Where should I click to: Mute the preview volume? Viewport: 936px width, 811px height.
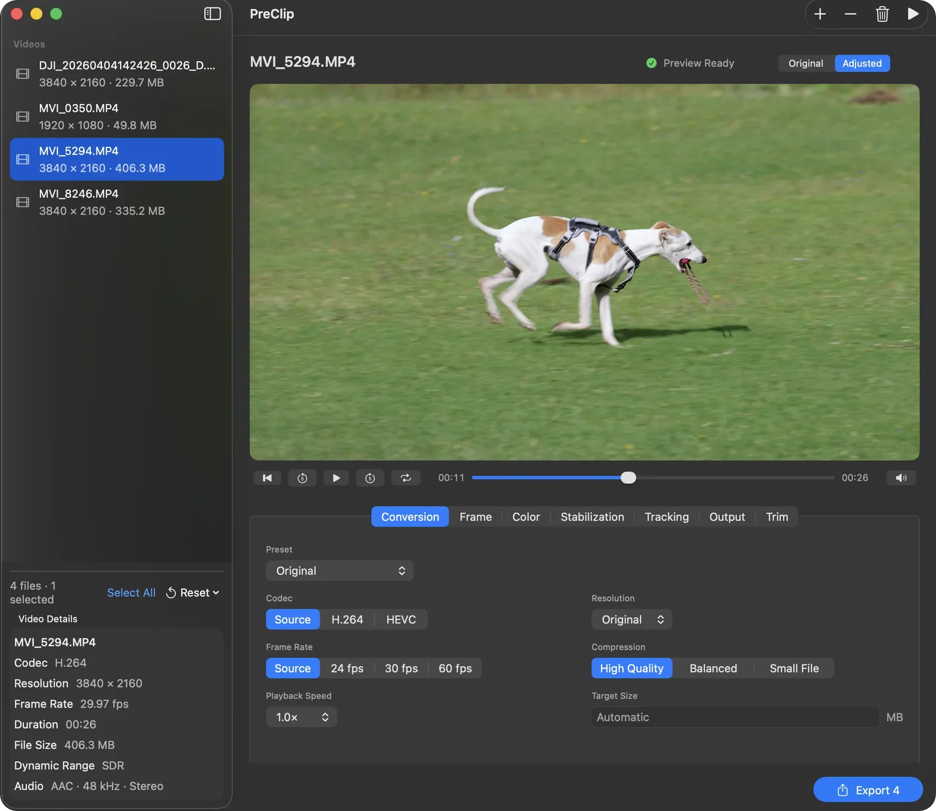[x=901, y=478]
